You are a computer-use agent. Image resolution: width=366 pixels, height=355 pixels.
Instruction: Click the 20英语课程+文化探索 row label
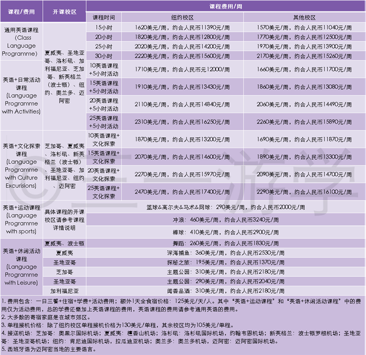104,174
